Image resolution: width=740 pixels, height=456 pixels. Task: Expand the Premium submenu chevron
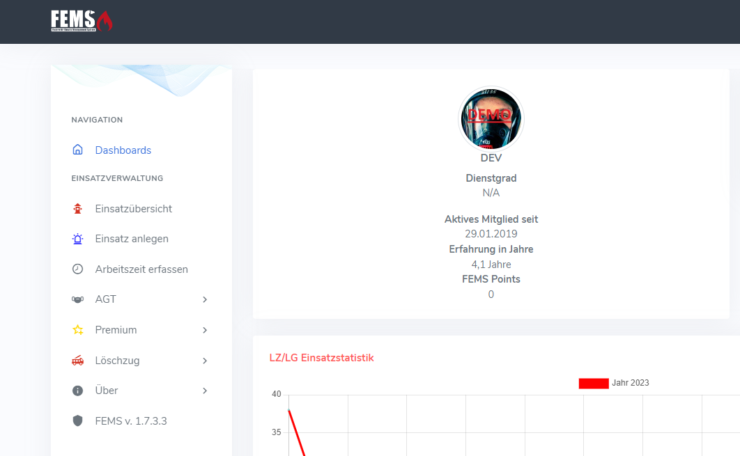click(x=205, y=330)
